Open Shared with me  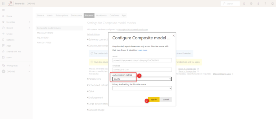[x=14, y=52]
